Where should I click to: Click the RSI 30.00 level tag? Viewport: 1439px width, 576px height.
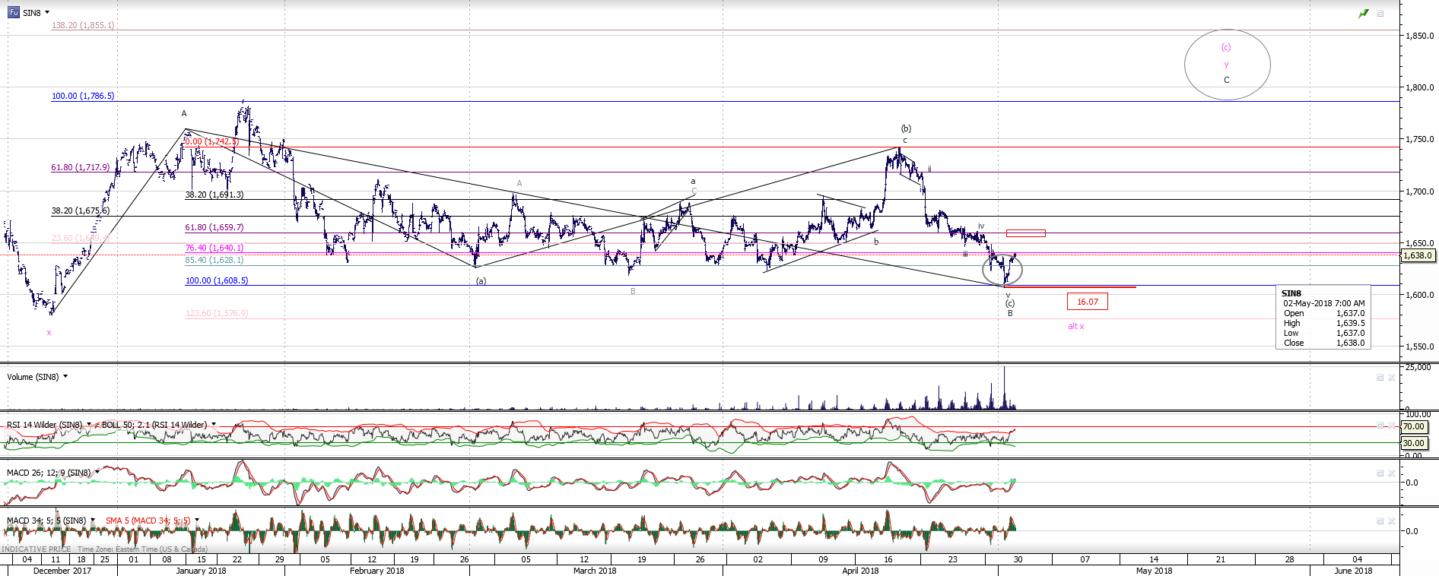coord(1414,443)
